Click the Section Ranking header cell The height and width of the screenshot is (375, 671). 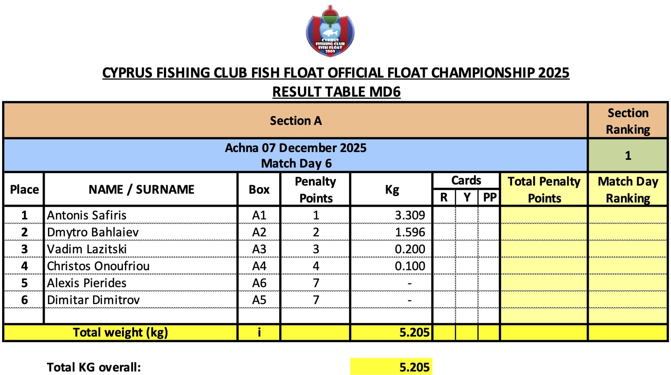pyautogui.click(x=628, y=121)
